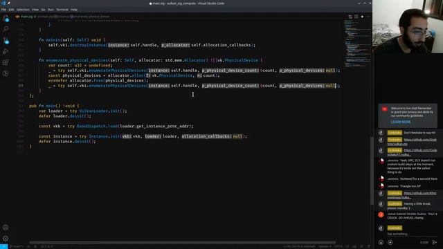Click 'Triangle too OP' chat message
This screenshot has height=249, width=443.
(x=410, y=186)
